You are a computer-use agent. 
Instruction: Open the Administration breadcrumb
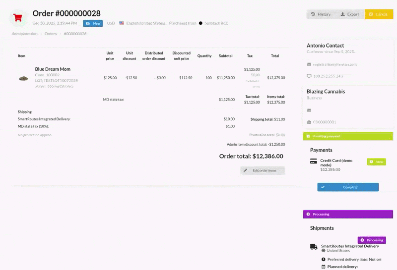[24, 34]
